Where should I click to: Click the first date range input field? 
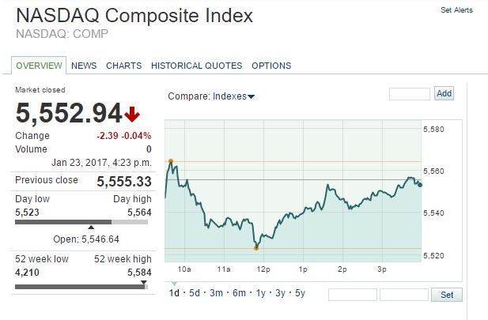[352, 295]
